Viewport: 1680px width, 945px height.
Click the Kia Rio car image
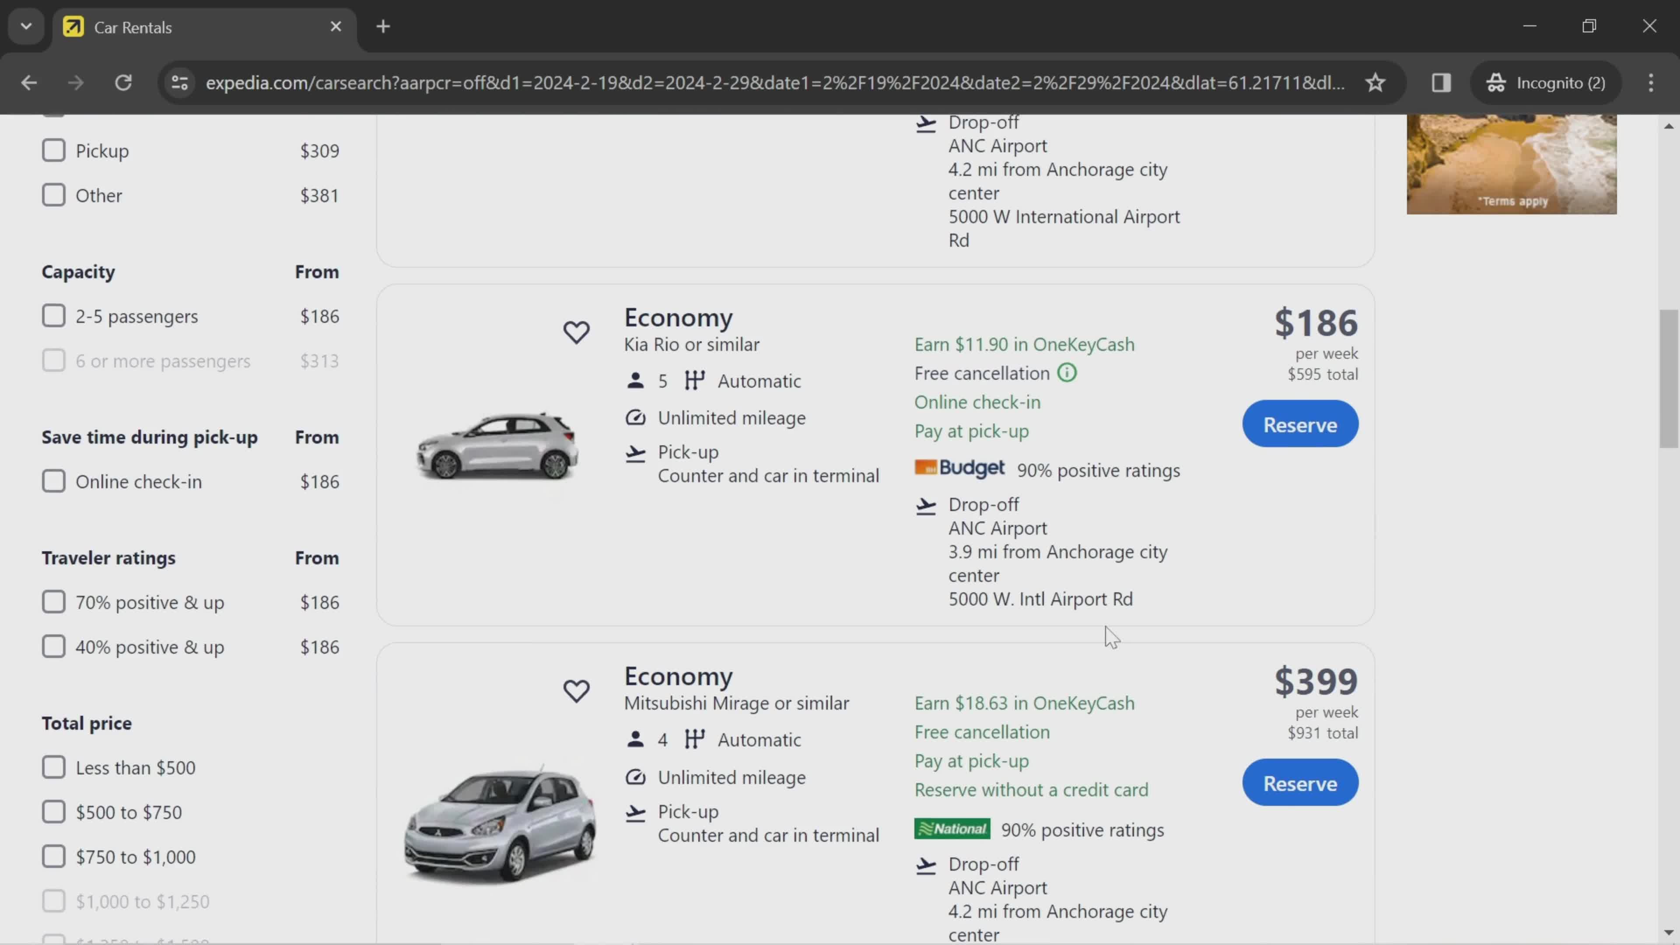(497, 447)
